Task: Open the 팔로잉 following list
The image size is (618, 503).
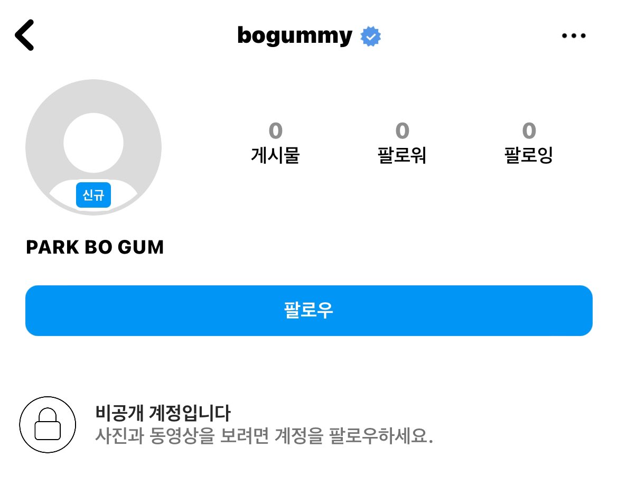Action: 529,154
